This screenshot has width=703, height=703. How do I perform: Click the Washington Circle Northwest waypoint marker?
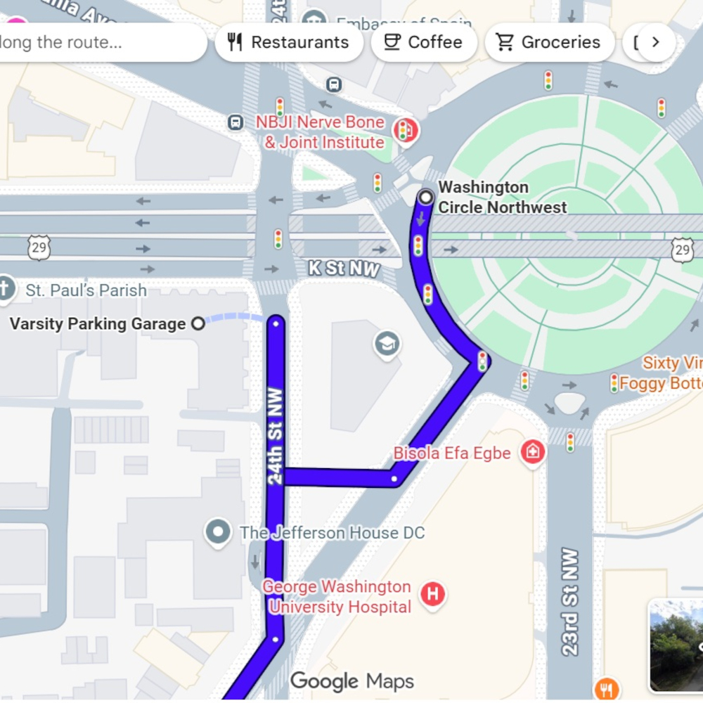click(x=425, y=198)
